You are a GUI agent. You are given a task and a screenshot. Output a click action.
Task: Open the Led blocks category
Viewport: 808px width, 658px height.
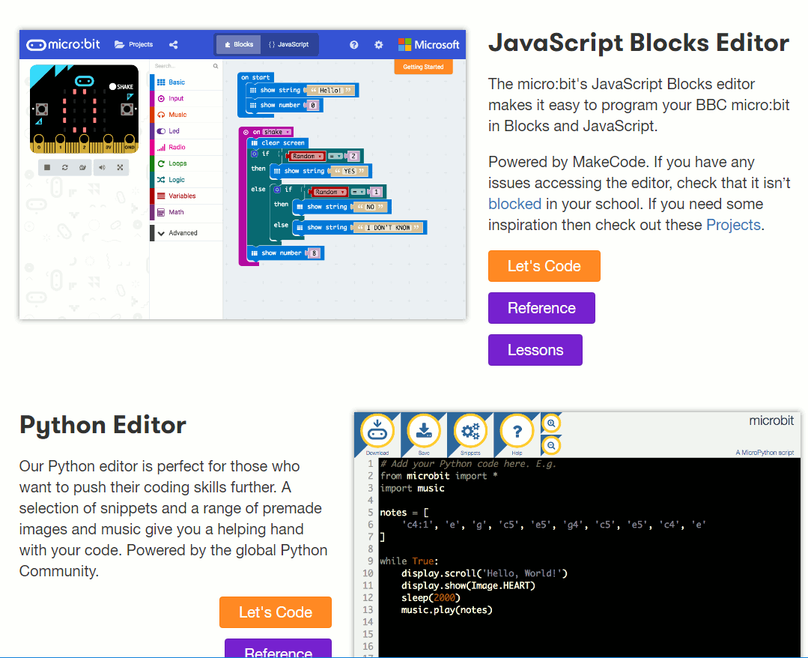click(186, 131)
